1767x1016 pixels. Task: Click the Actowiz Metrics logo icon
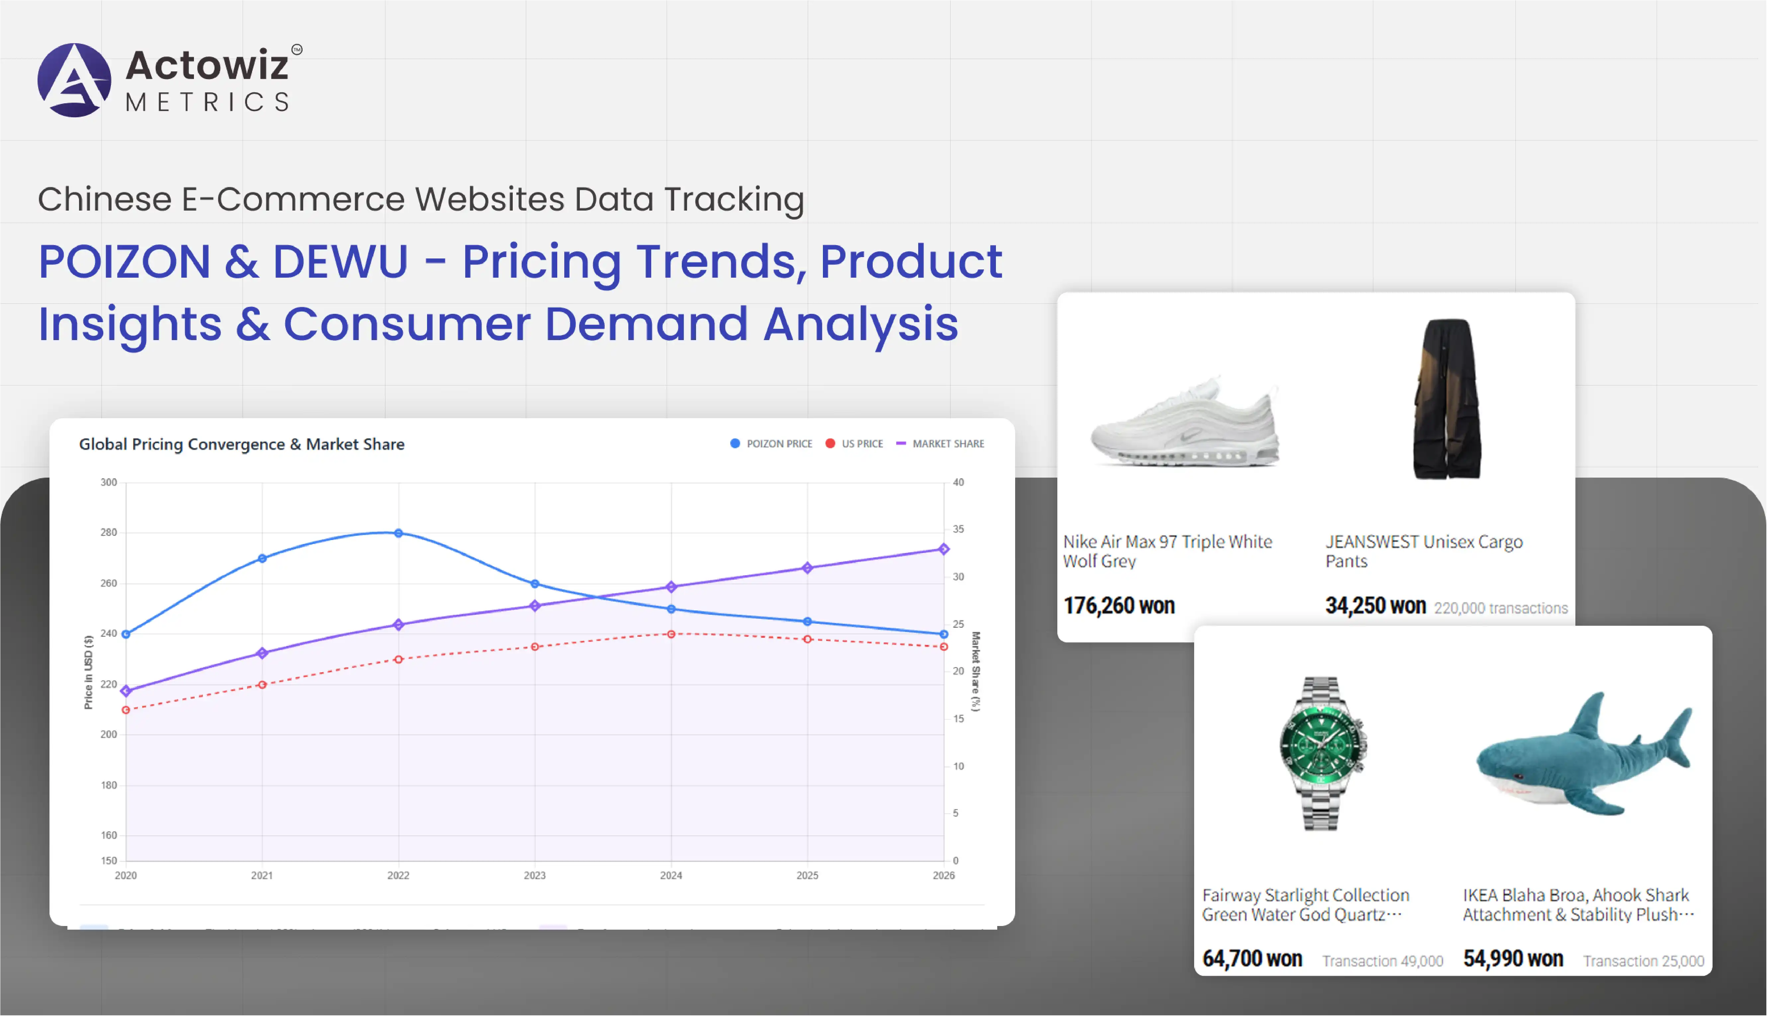pyautogui.click(x=74, y=80)
